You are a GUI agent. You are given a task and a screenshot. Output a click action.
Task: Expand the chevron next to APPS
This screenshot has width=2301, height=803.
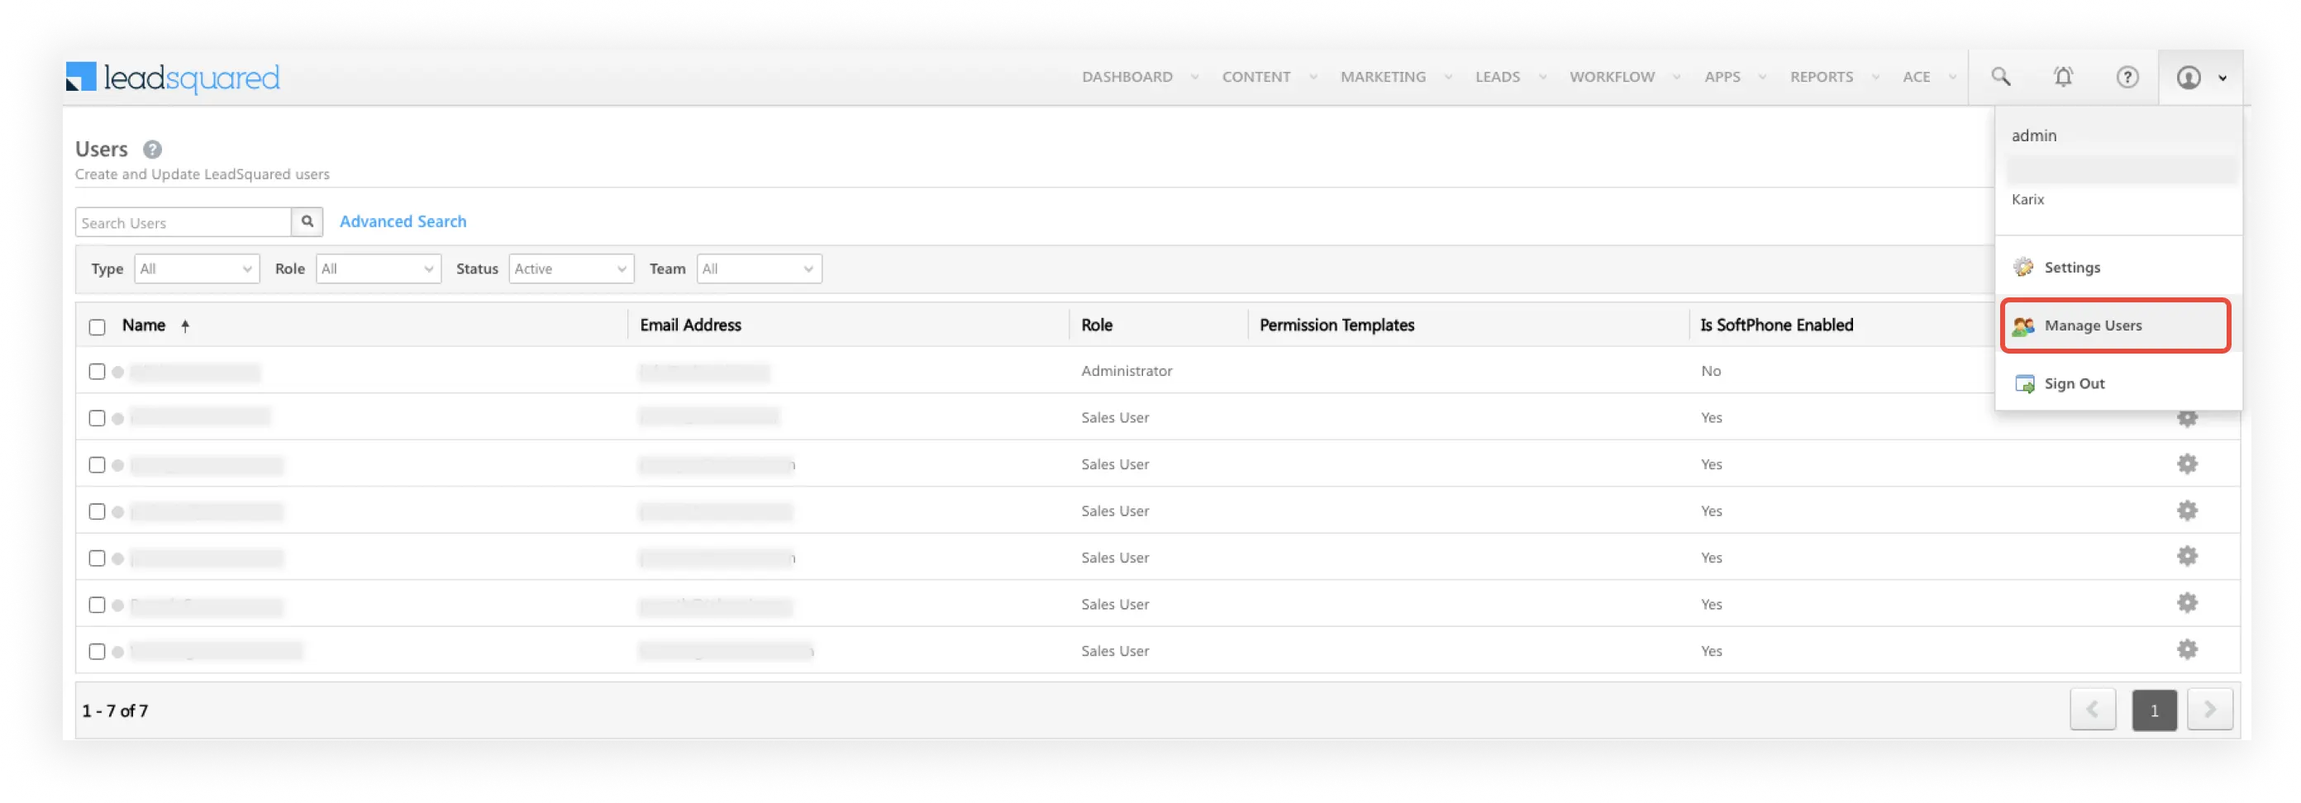(x=1762, y=78)
